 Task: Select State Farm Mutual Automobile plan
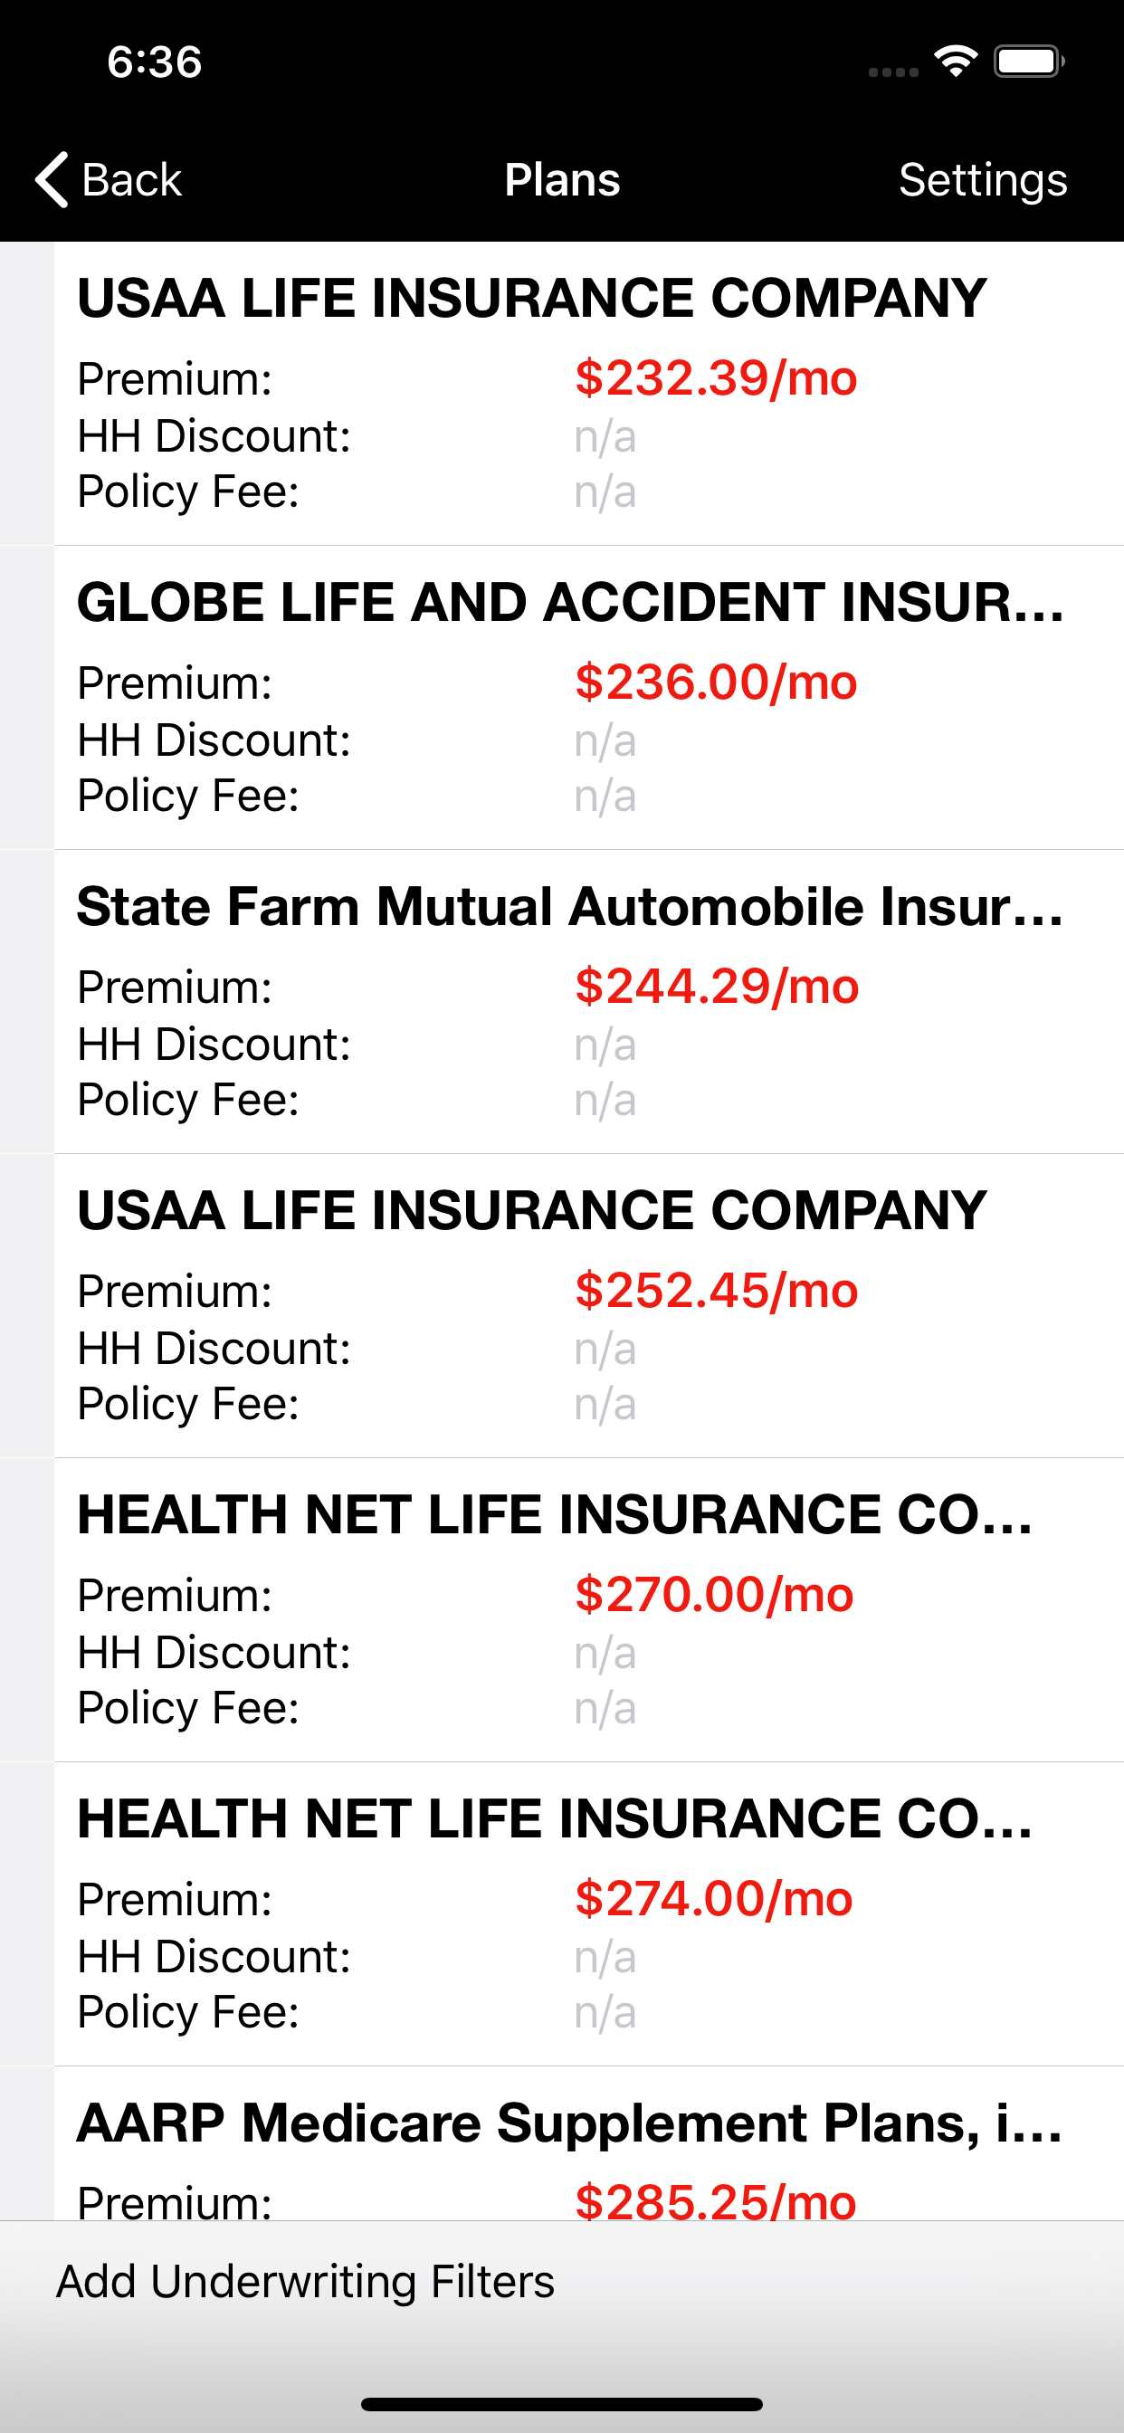588,1002
